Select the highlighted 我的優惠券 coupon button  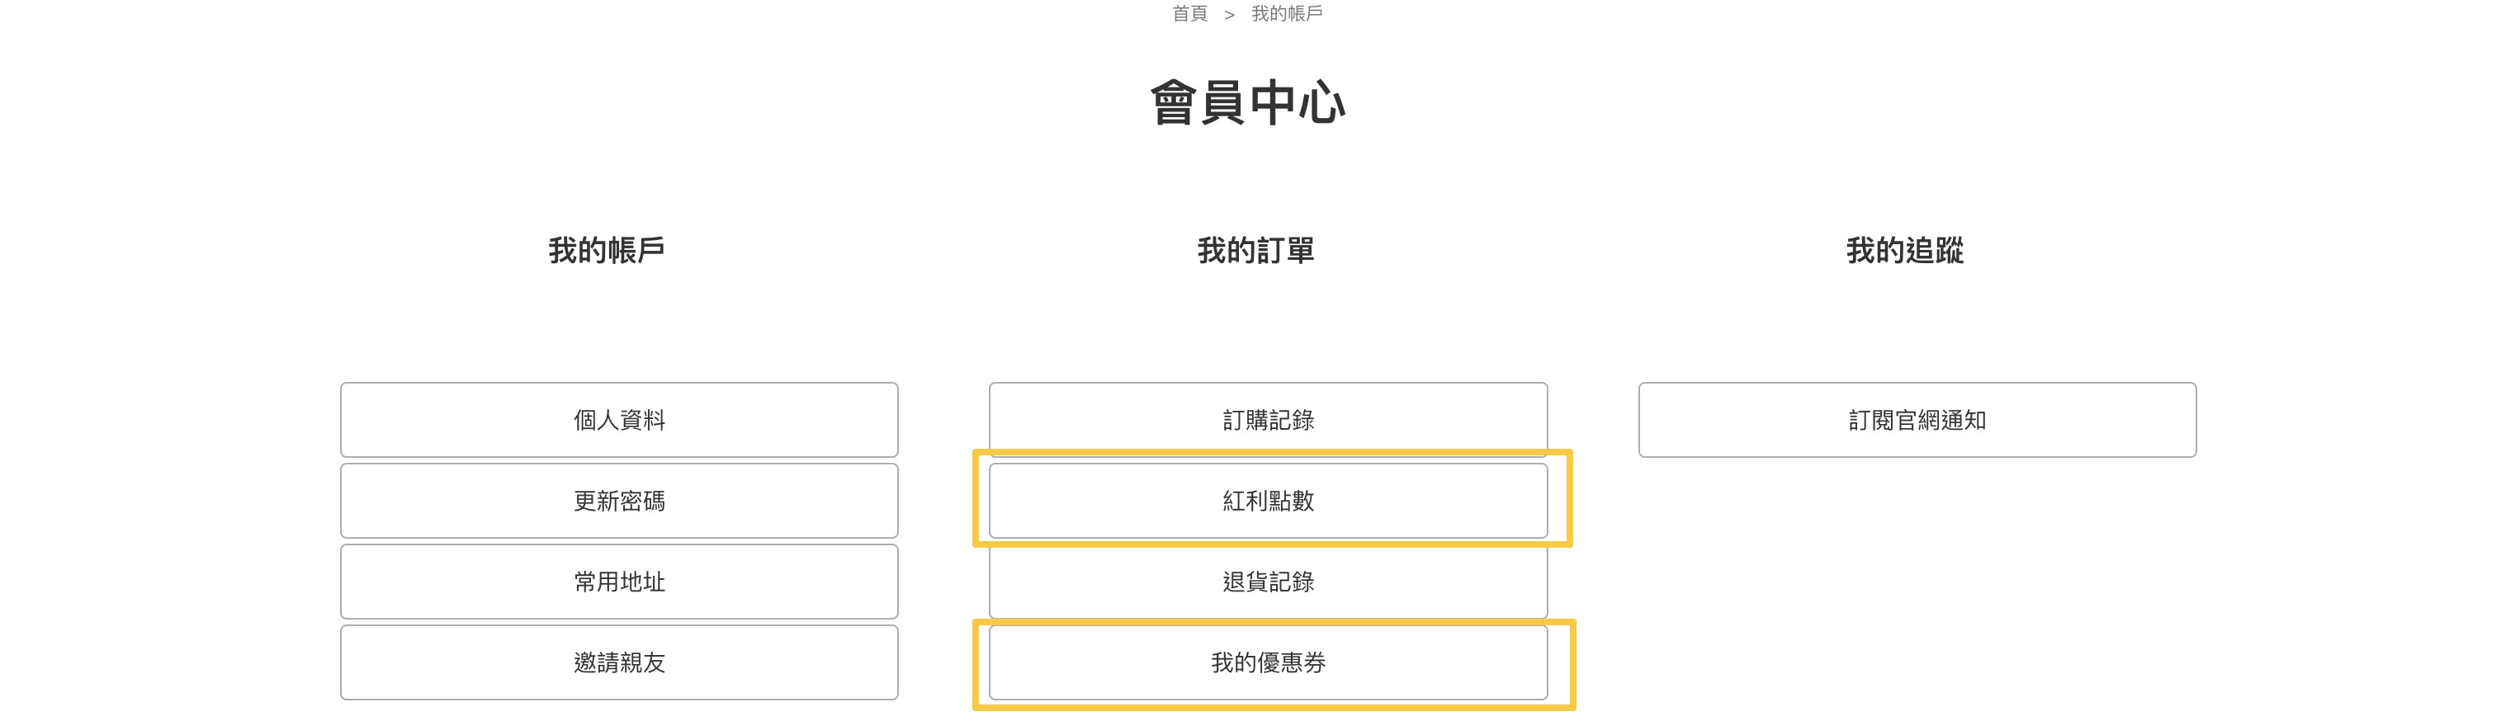point(1267,662)
